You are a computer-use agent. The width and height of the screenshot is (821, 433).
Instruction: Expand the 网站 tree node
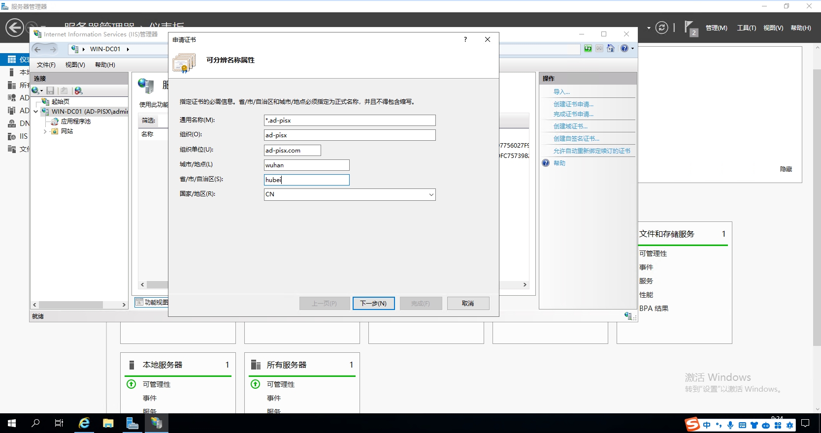pos(45,131)
